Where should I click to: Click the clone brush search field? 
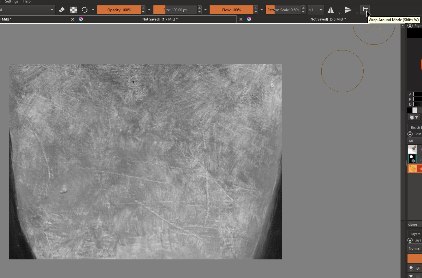(x=414, y=224)
